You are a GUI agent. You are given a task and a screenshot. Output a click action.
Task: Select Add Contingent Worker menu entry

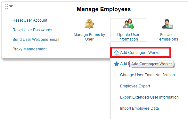coord(140,53)
